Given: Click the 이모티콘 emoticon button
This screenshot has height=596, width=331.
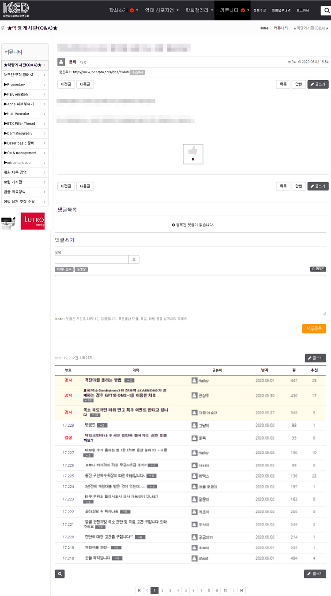Looking at the screenshot, I should pos(318,269).
